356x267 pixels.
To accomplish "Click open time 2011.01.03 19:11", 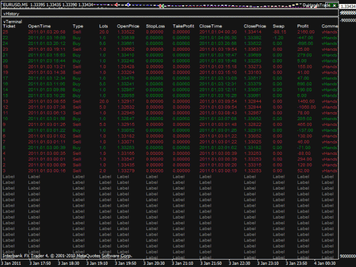I will coord(47,50).
